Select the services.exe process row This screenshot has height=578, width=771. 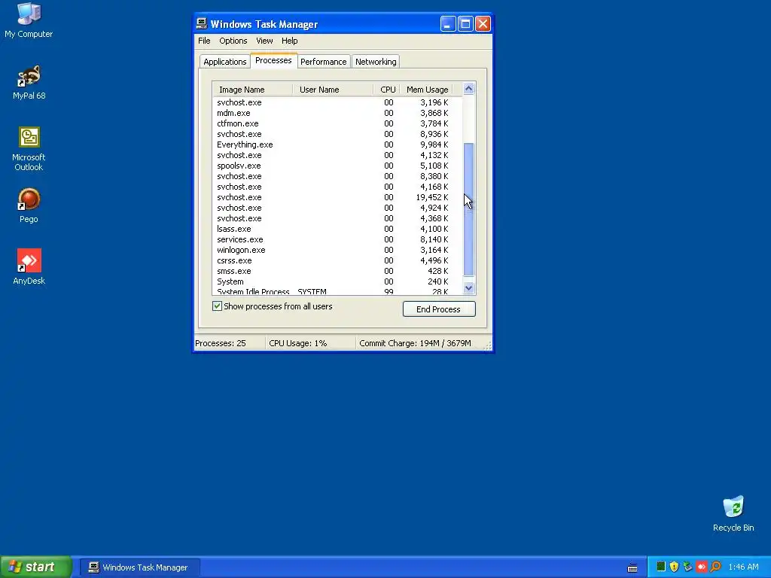click(337, 239)
